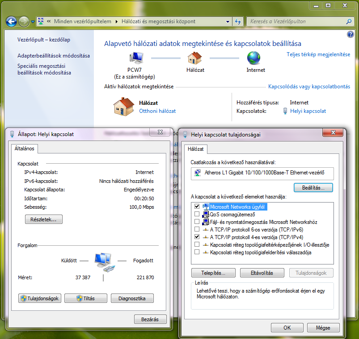Open recent pages dropdown next to forward button
359x339 pixels.
click(x=32, y=21)
